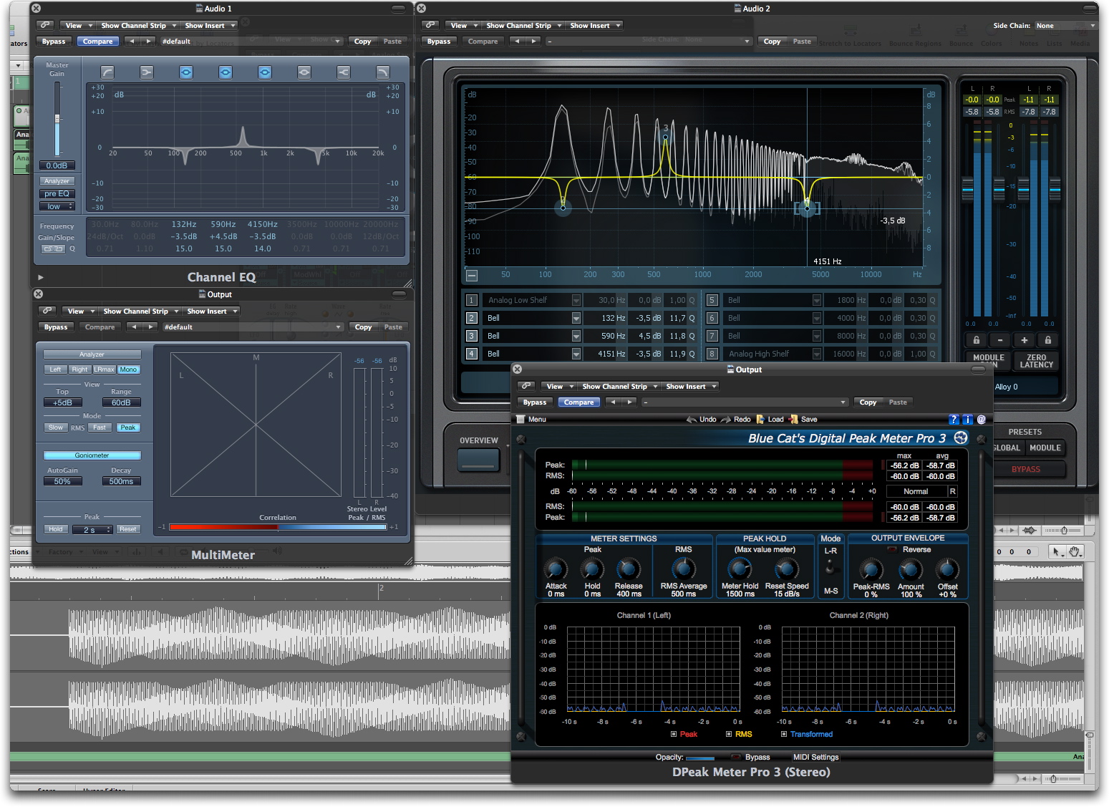Open Blue Cat help question-mark icon
Viewport: 1109px width, 807px height.
coord(954,419)
